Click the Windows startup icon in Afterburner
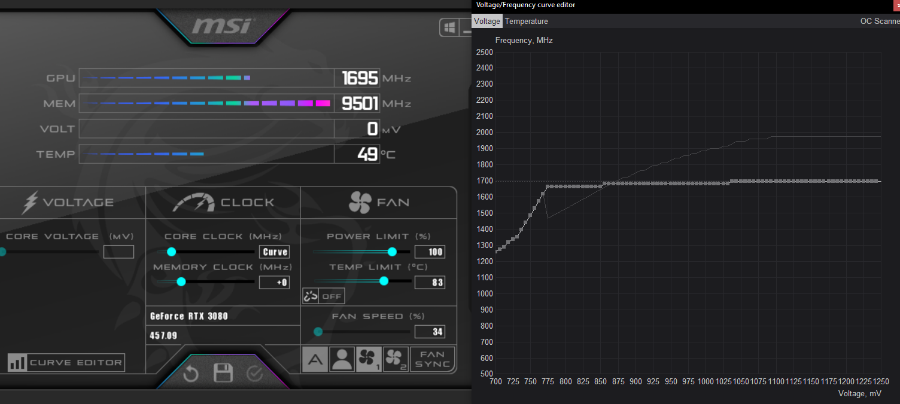The width and height of the screenshot is (900, 404). 449,27
